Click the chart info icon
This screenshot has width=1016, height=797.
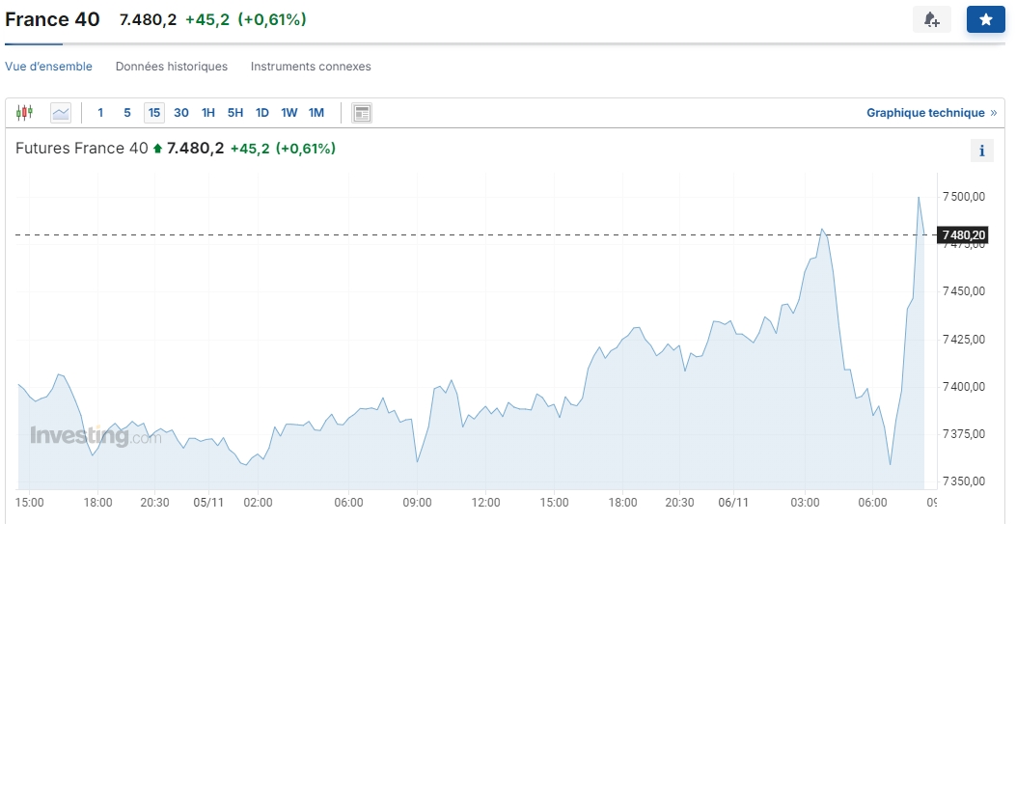981,151
